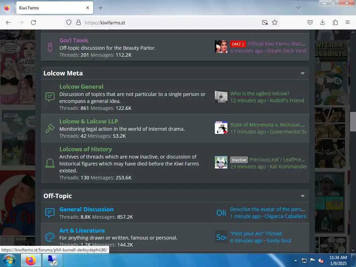Screen dimensions: 356x267
Task: Click the Lolcow Meta category heading
Action: coord(63,73)
